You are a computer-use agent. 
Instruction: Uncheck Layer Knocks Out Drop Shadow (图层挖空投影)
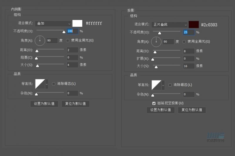pyautogui.click(x=154, y=103)
